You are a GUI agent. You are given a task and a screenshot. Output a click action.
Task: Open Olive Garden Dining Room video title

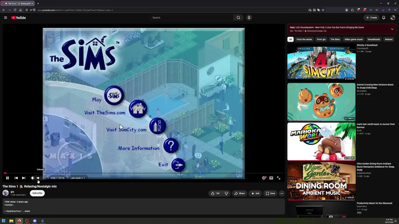pyautogui.click(x=376, y=167)
